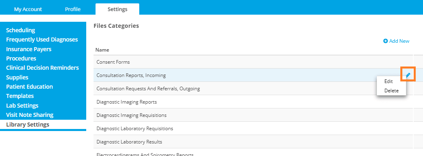The height and width of the screenshot is (156, 423).
Task: Open Visit Note Sharing settings
Action: 30,115
